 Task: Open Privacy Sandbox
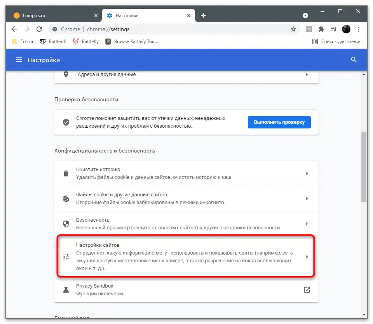[186, 290]
